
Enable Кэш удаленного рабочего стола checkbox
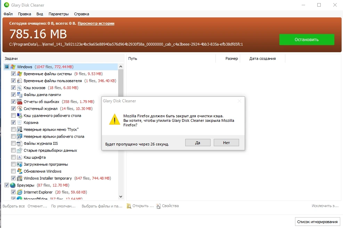tap(13, 116)
